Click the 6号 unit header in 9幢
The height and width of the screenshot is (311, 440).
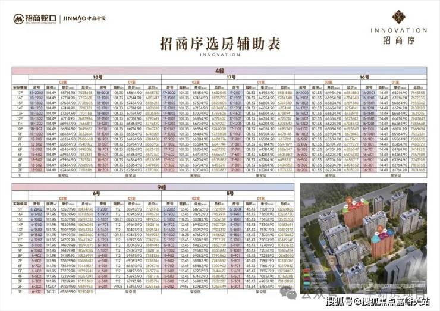(95, 193)
